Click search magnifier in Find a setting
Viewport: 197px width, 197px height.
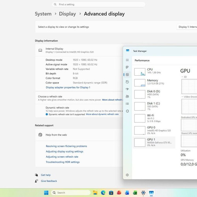(x=55, y=4)
